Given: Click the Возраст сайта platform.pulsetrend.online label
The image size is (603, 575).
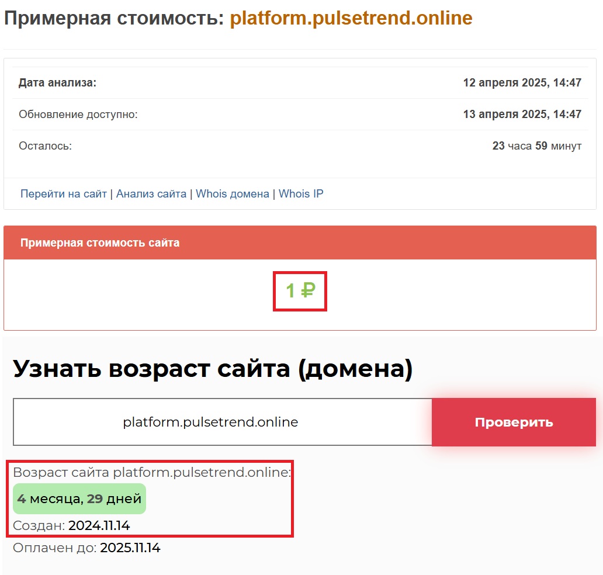Looking at the screenshot, I should click(152, 473).
